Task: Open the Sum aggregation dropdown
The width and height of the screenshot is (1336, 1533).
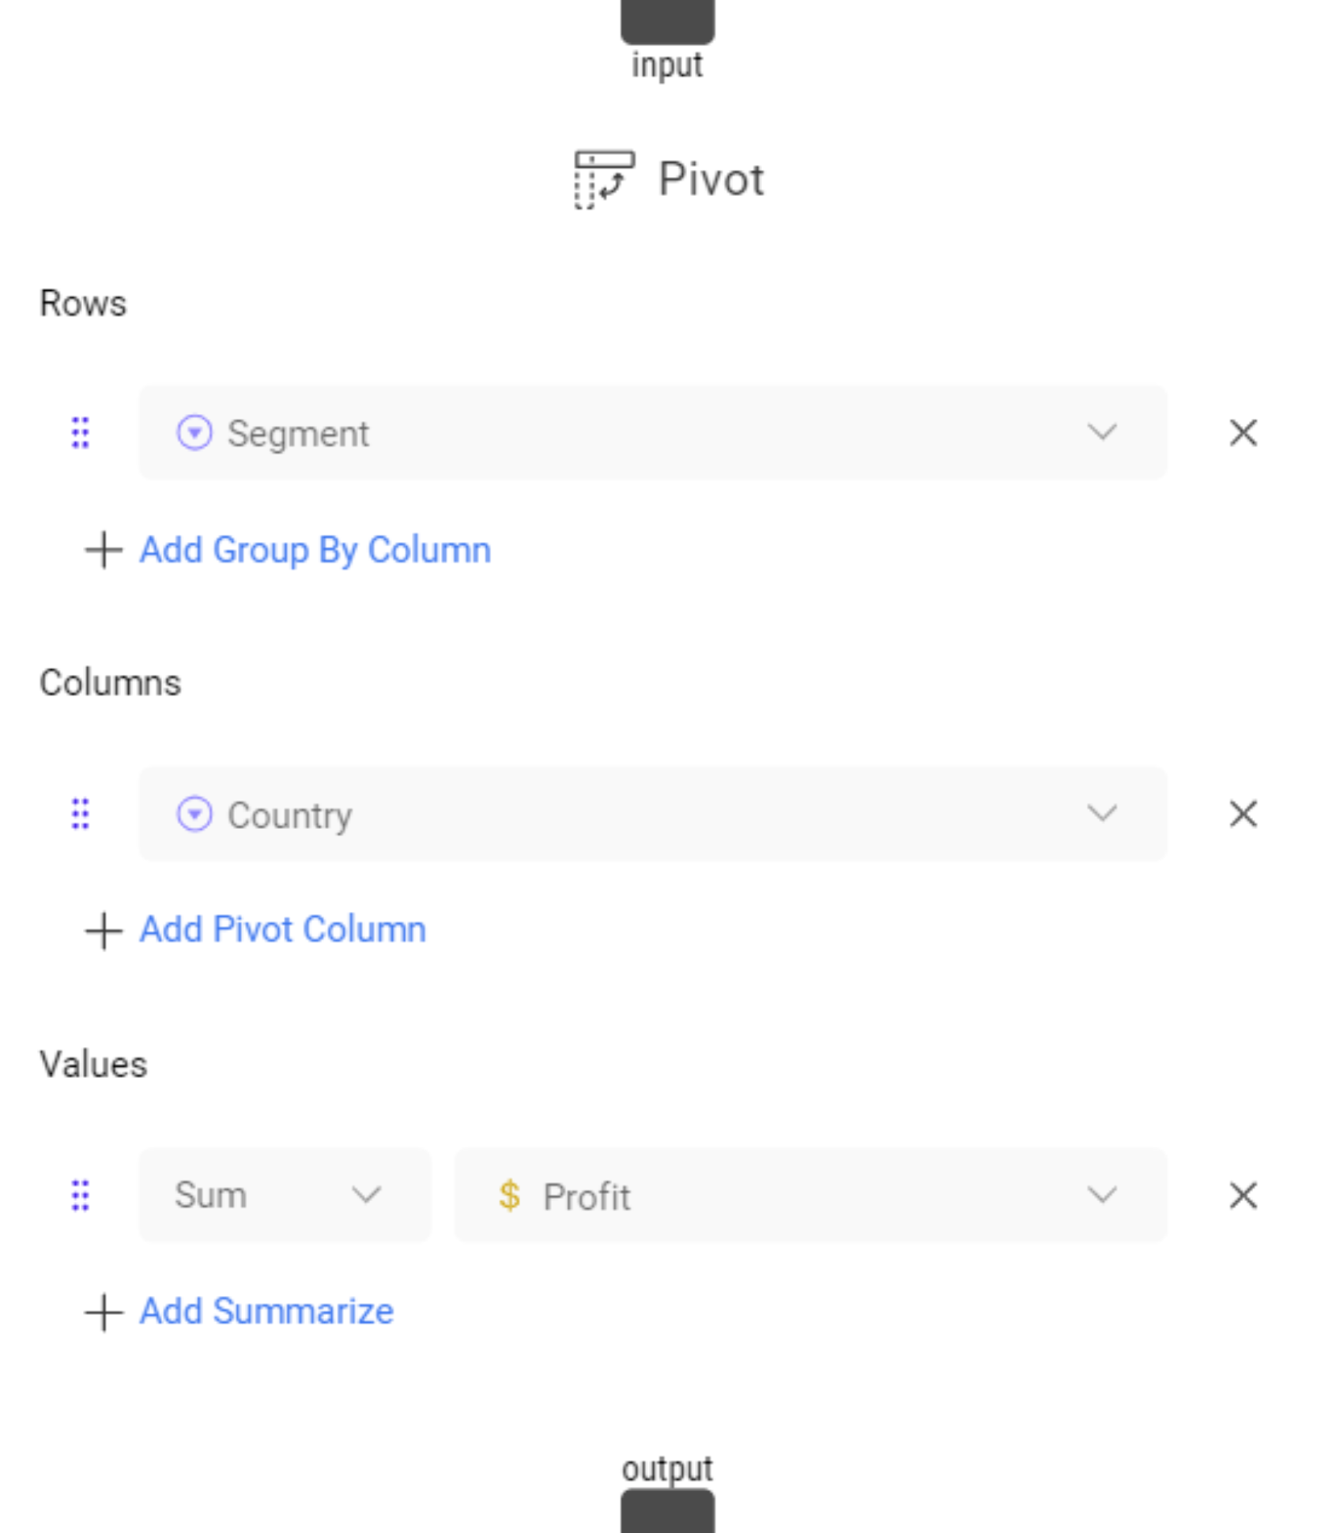Action: click(365, 1196)
